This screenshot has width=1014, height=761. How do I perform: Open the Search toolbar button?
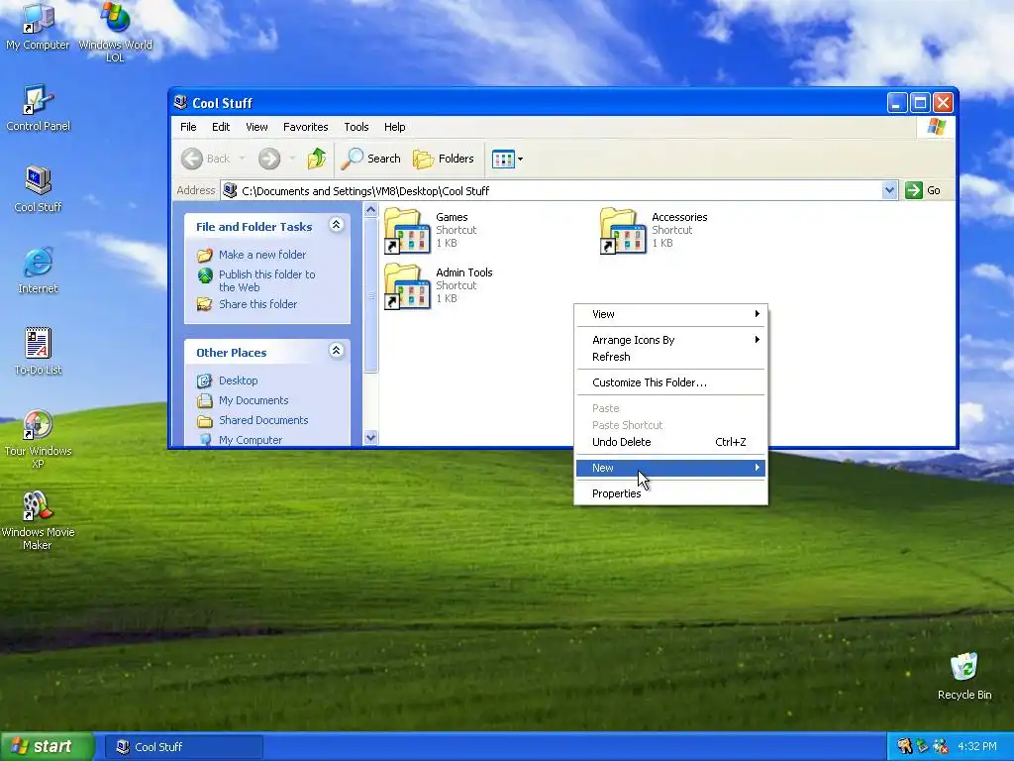point(371,159)
